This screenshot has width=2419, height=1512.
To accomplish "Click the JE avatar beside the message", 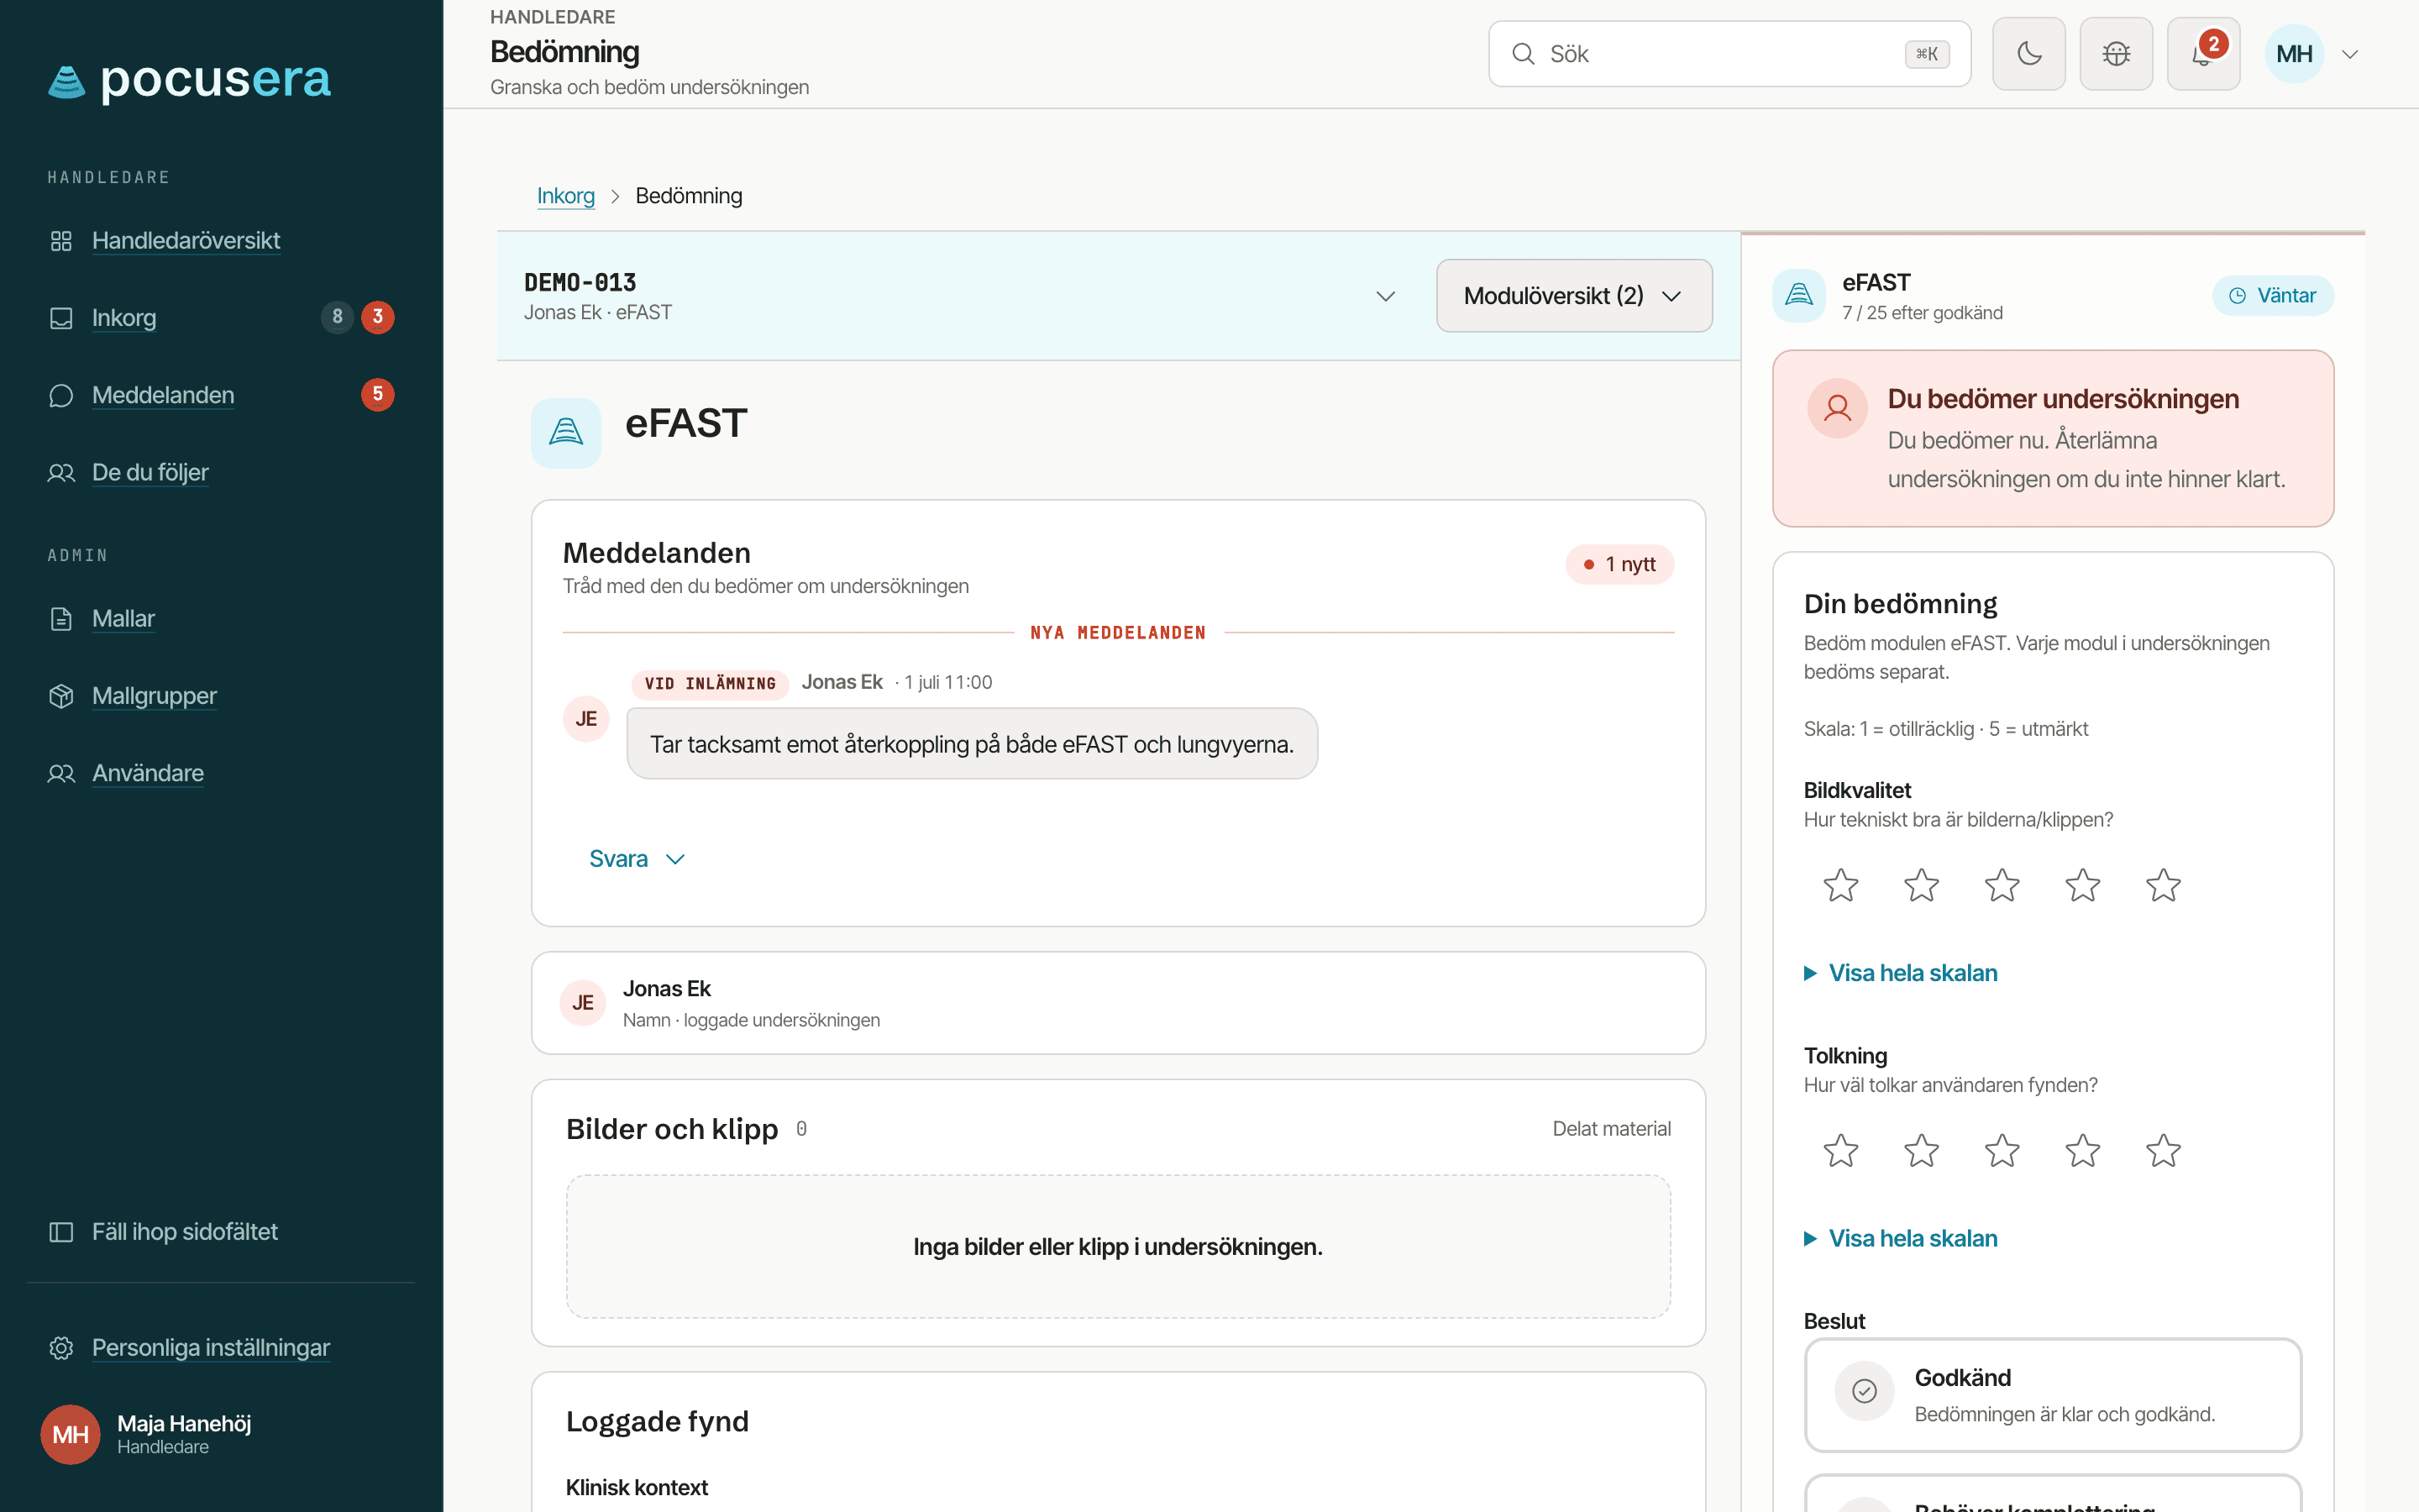I will click(585, 719).
